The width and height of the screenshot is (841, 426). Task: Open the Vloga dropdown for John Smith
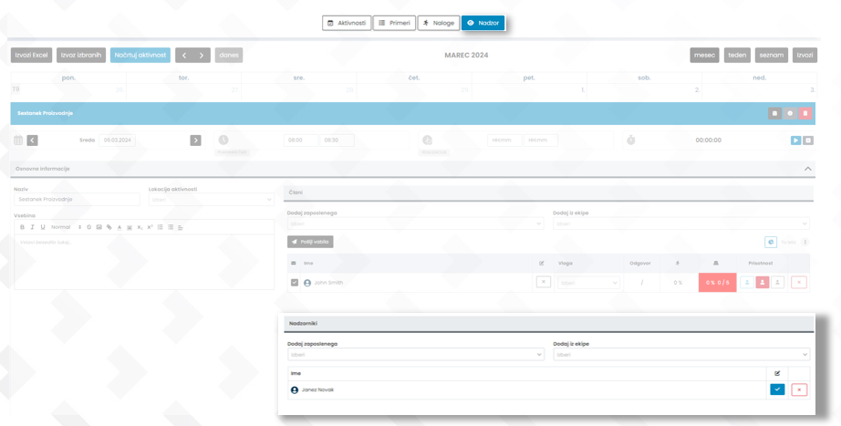point(588,283)
